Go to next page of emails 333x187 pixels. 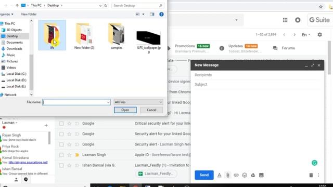[294, 35]
